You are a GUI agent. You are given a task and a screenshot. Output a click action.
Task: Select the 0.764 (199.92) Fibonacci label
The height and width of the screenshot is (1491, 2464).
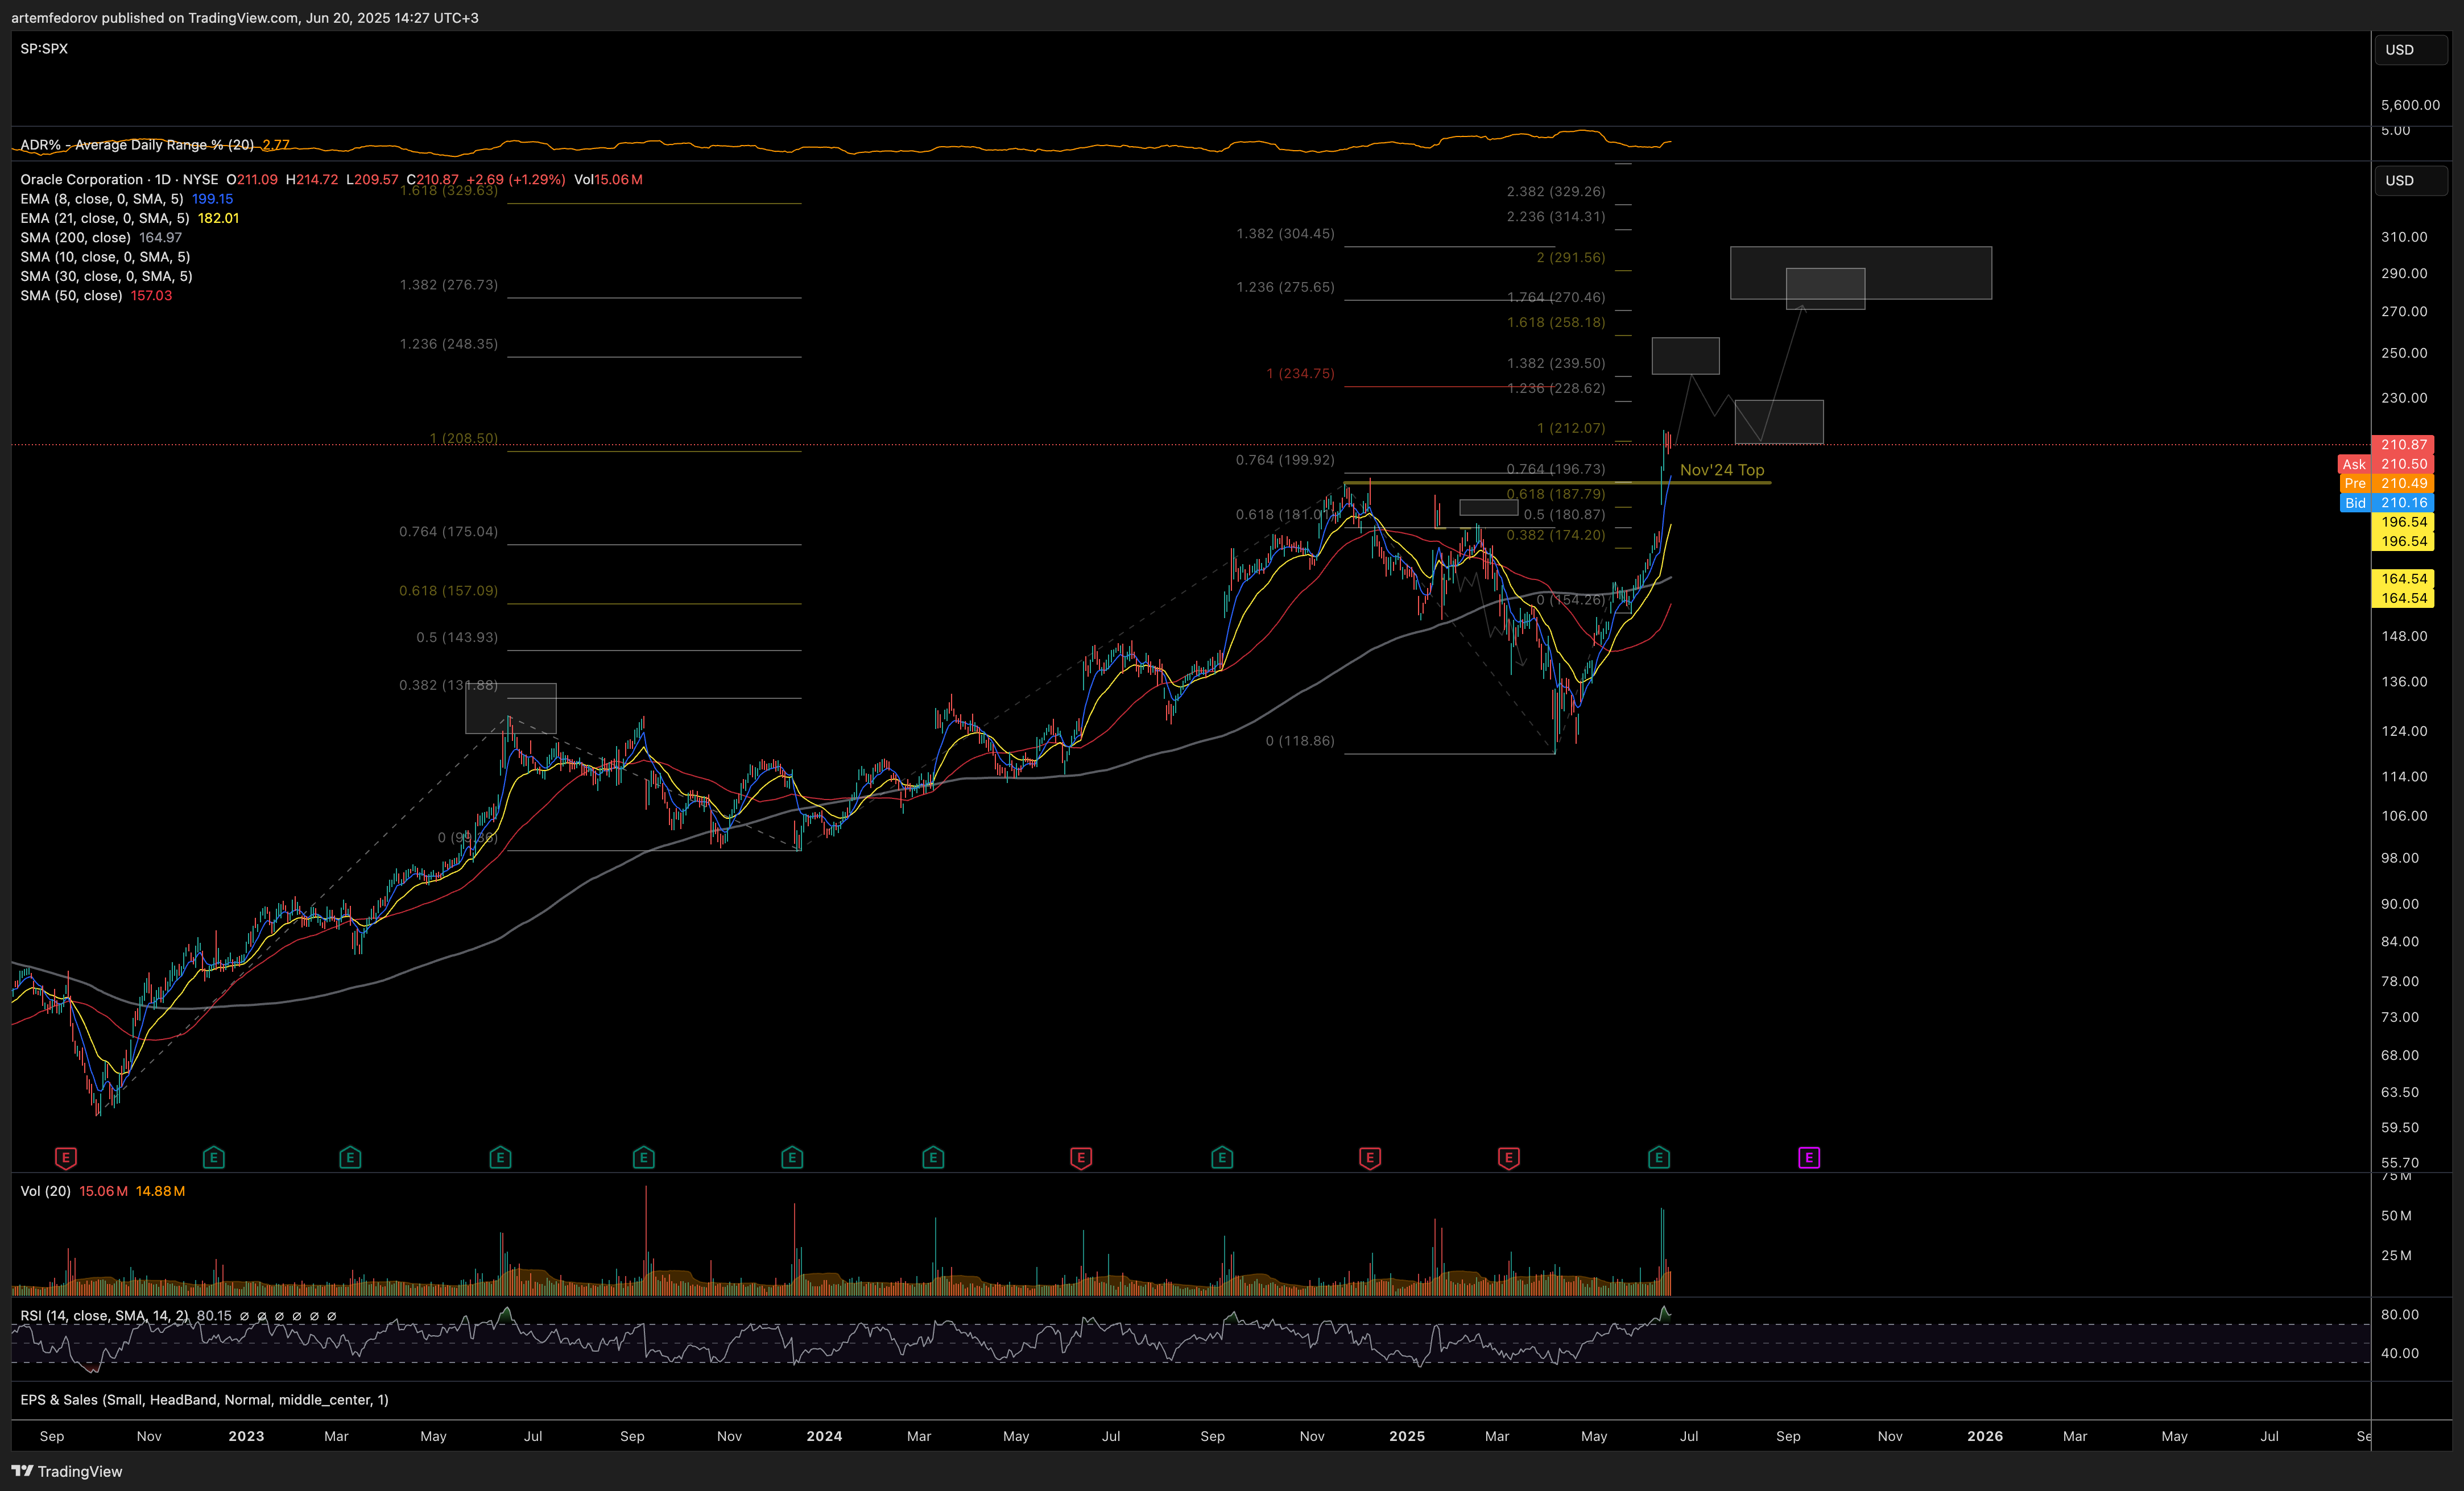pos(1286,460)
